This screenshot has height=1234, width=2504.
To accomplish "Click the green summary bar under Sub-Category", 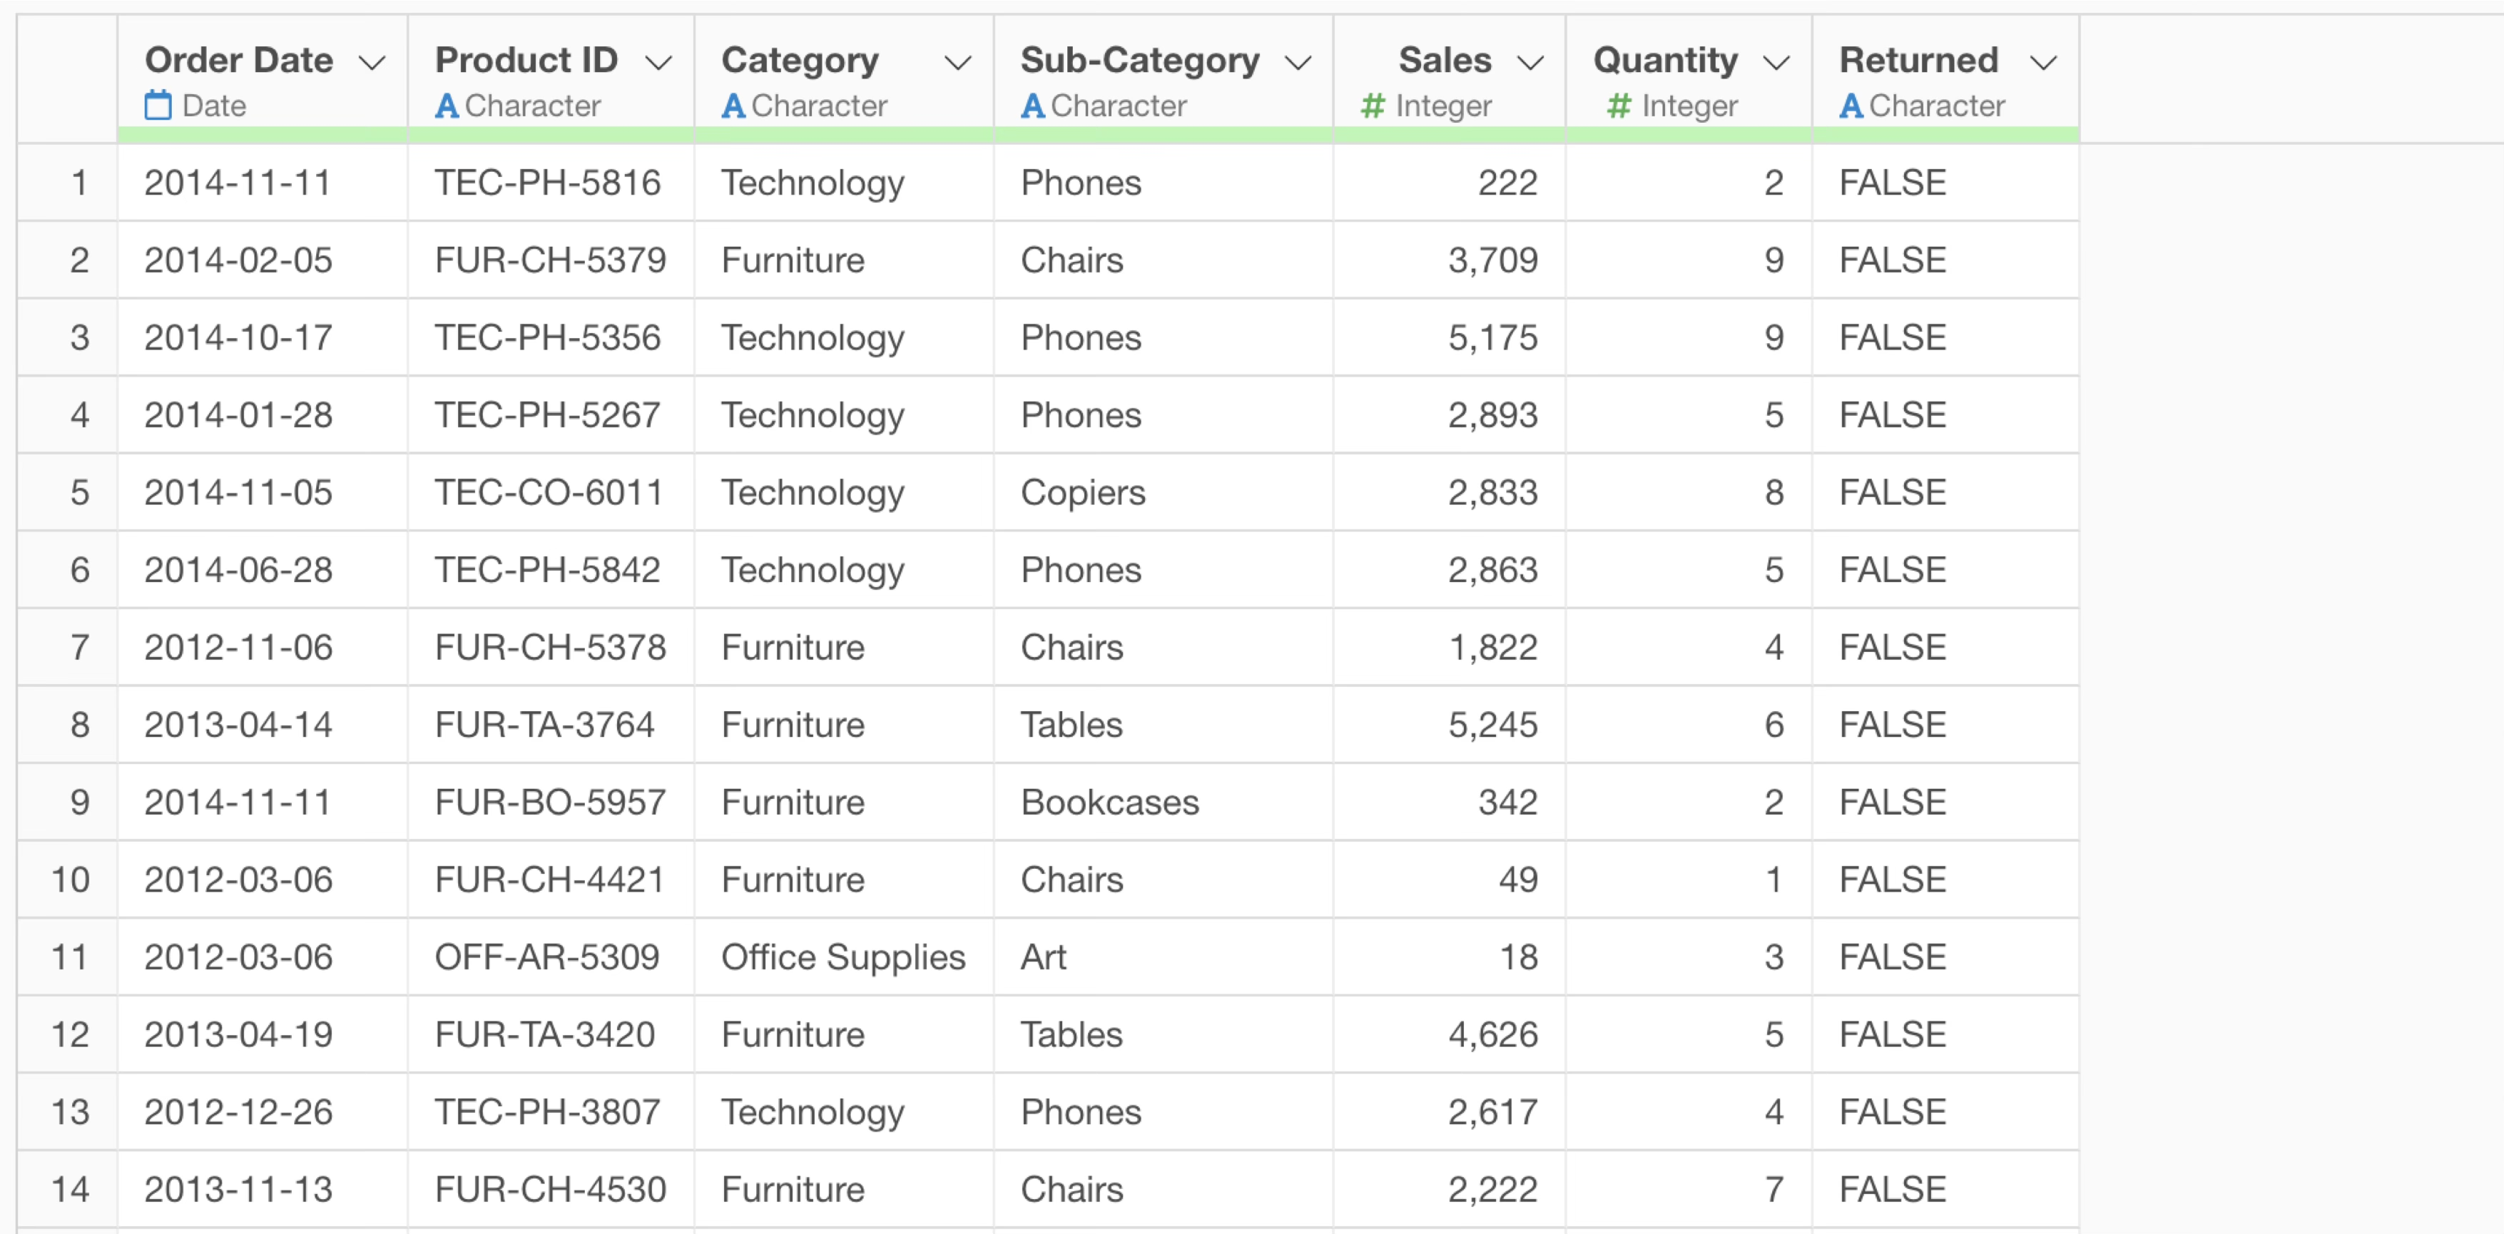I will [1163, 135].
